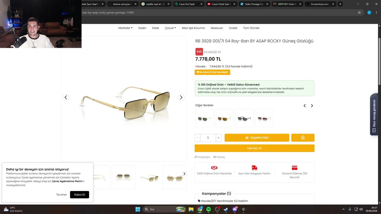Viewport: 381px width, 214px height.
Task: Click the %45 discount badge
Action: 199,52
